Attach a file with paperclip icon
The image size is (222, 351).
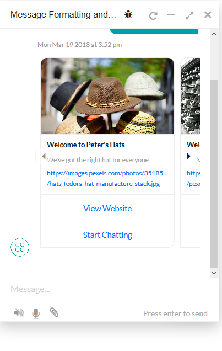coord(54,312)
